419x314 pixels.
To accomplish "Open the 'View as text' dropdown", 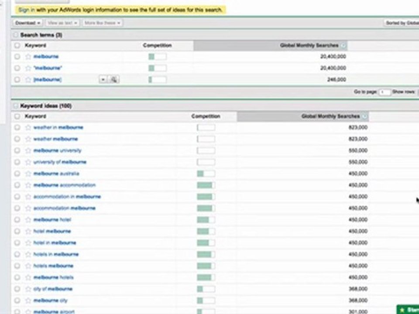I will pos(62,23).
